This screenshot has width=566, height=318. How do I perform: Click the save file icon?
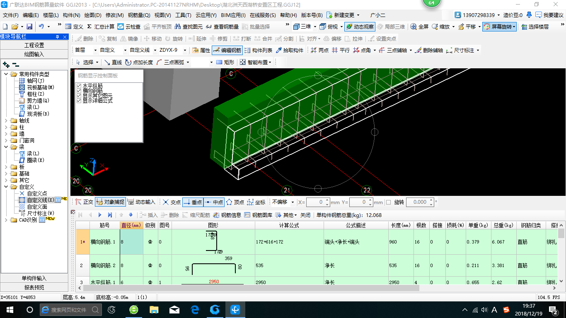(29, 26)
